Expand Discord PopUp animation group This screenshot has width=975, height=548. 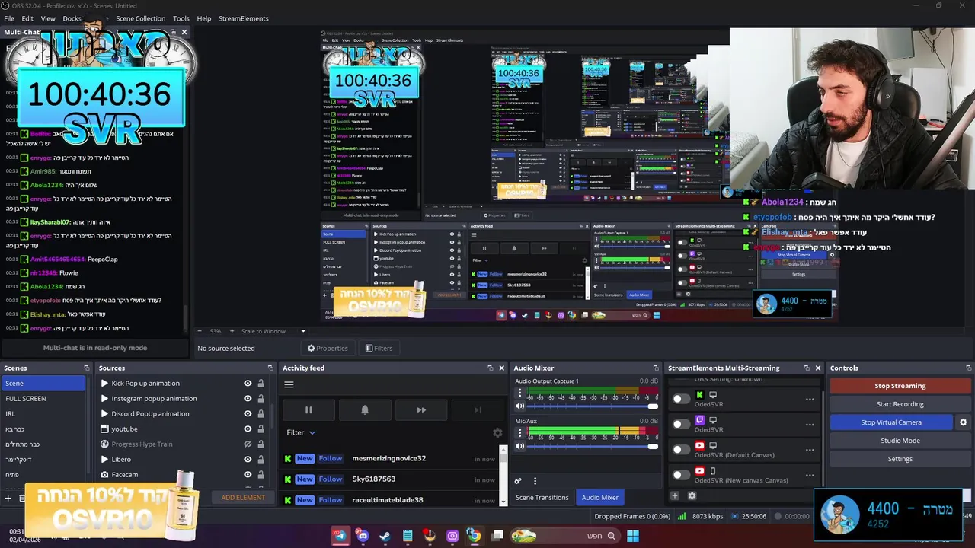[x=104, y=414]
